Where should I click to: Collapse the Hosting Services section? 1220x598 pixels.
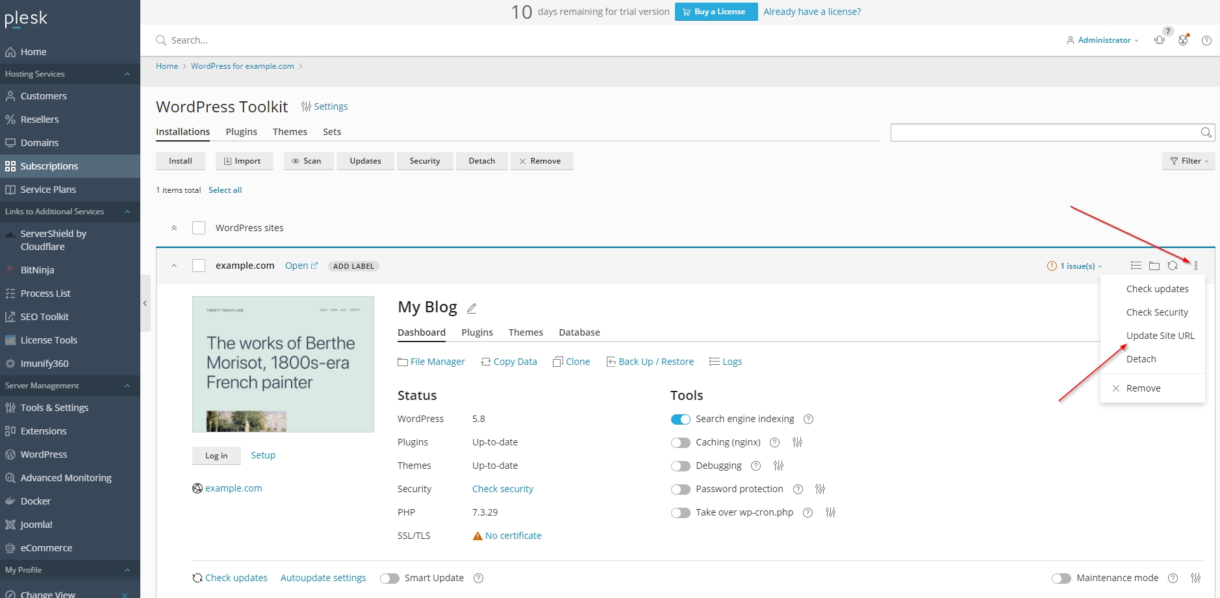(127, 74)
